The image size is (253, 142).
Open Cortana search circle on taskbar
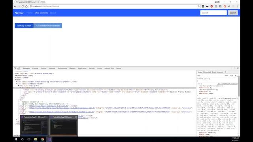pos(23,139)
